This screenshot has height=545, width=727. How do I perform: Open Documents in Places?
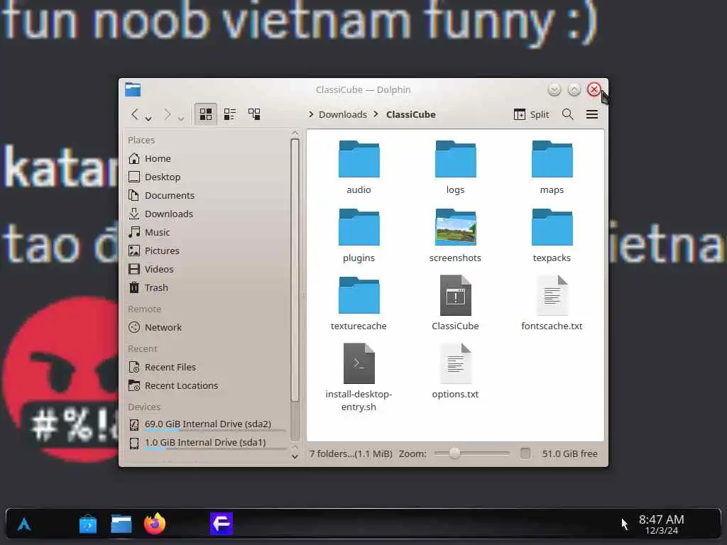[208, 196]
